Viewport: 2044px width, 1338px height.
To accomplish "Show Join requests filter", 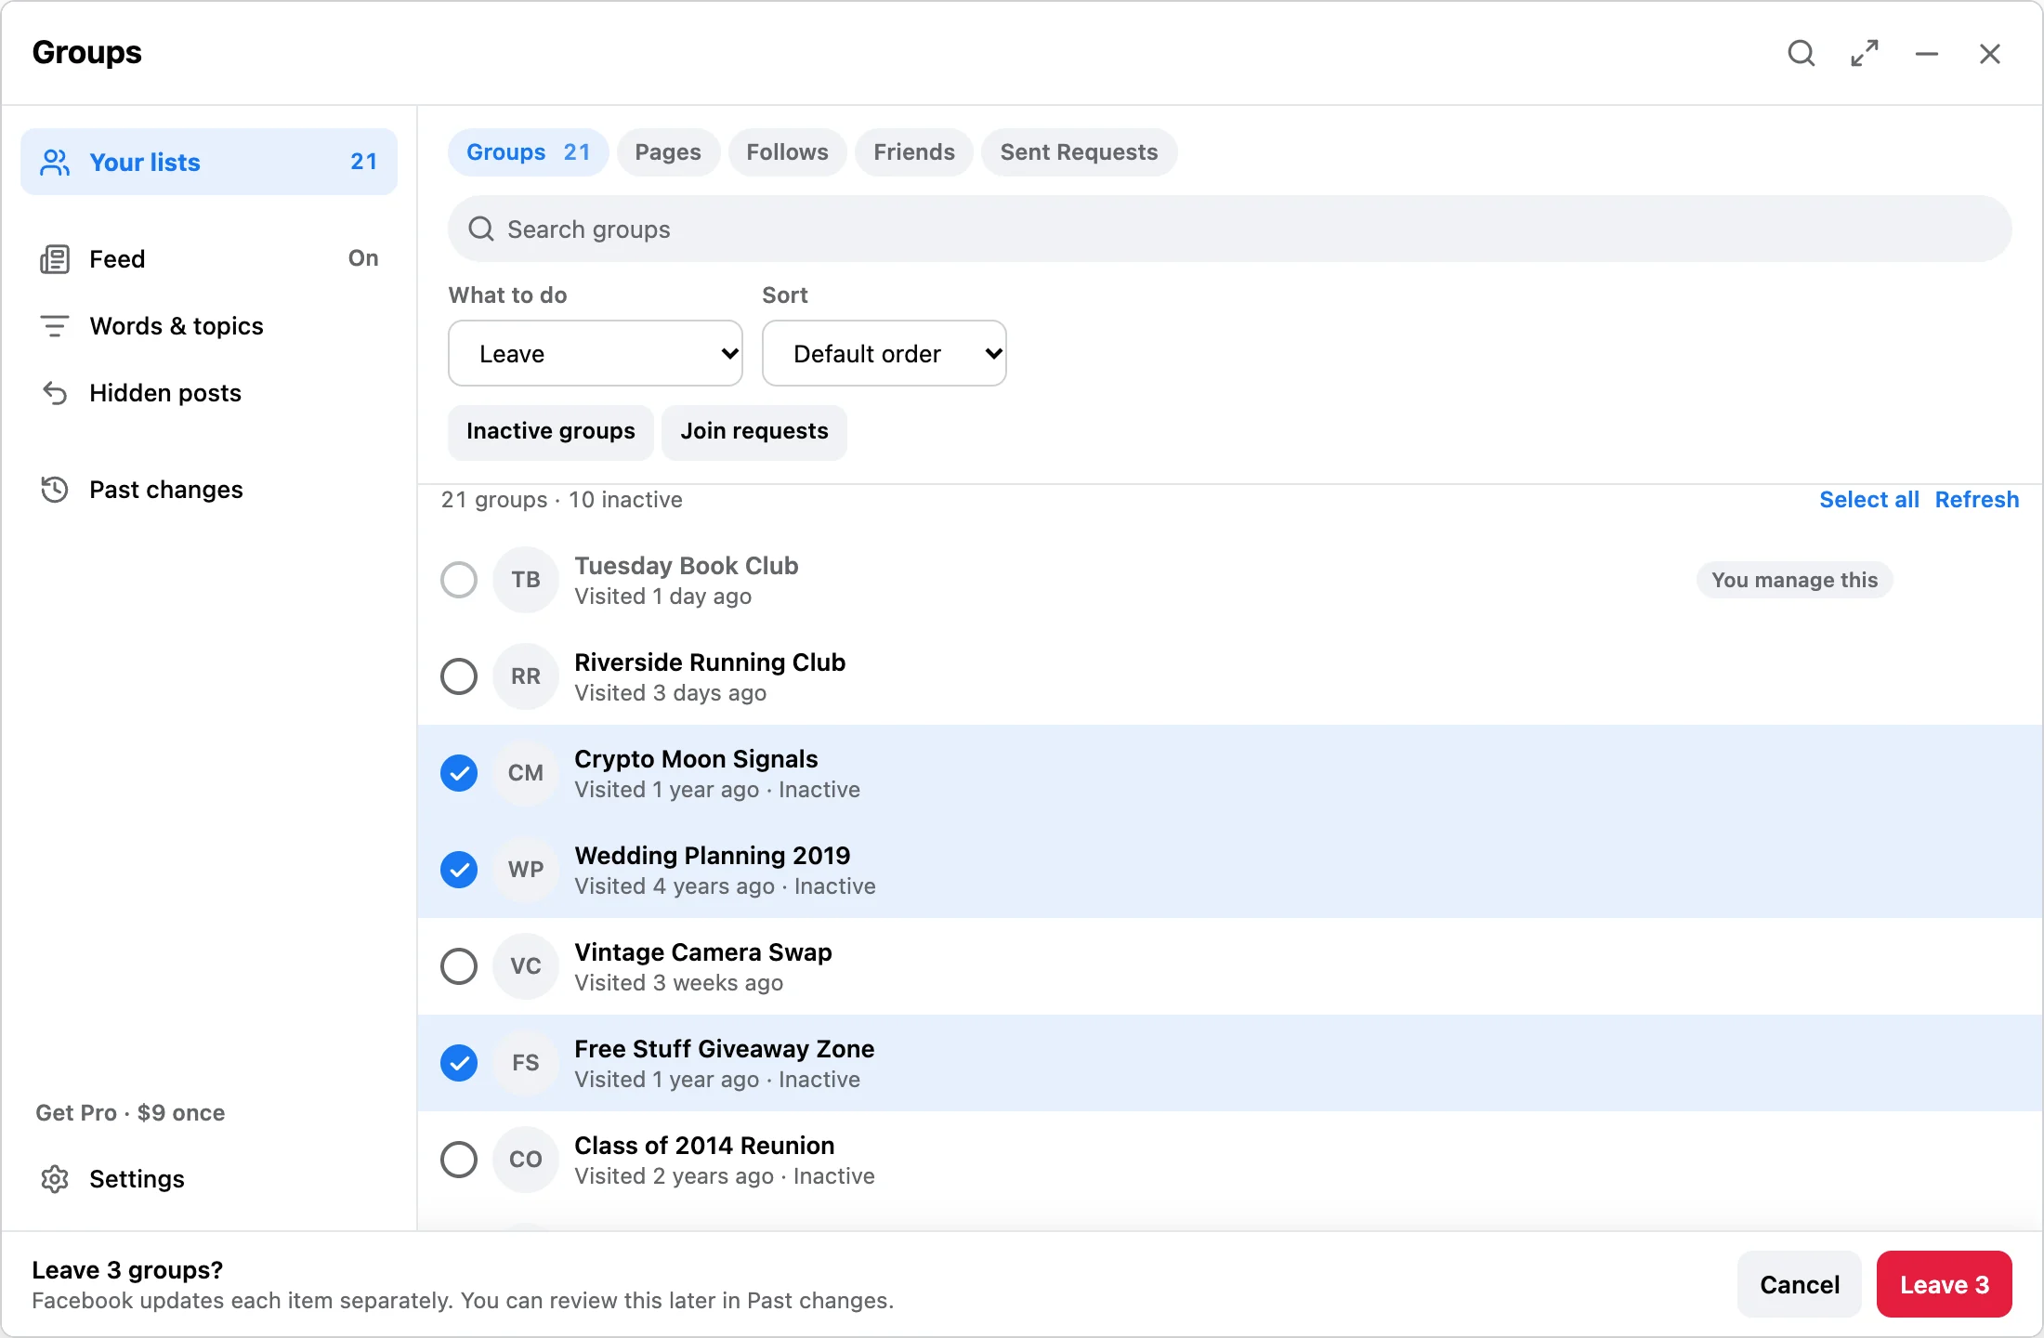I will 754,432.
